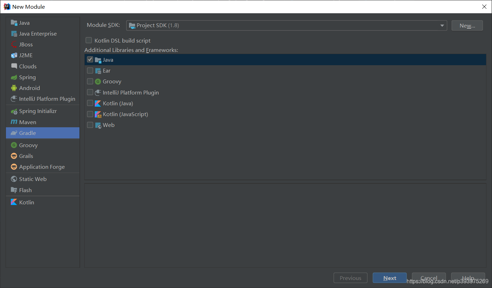Check the Kotlin (JavaScript) checkbox

tap(90, 114)
